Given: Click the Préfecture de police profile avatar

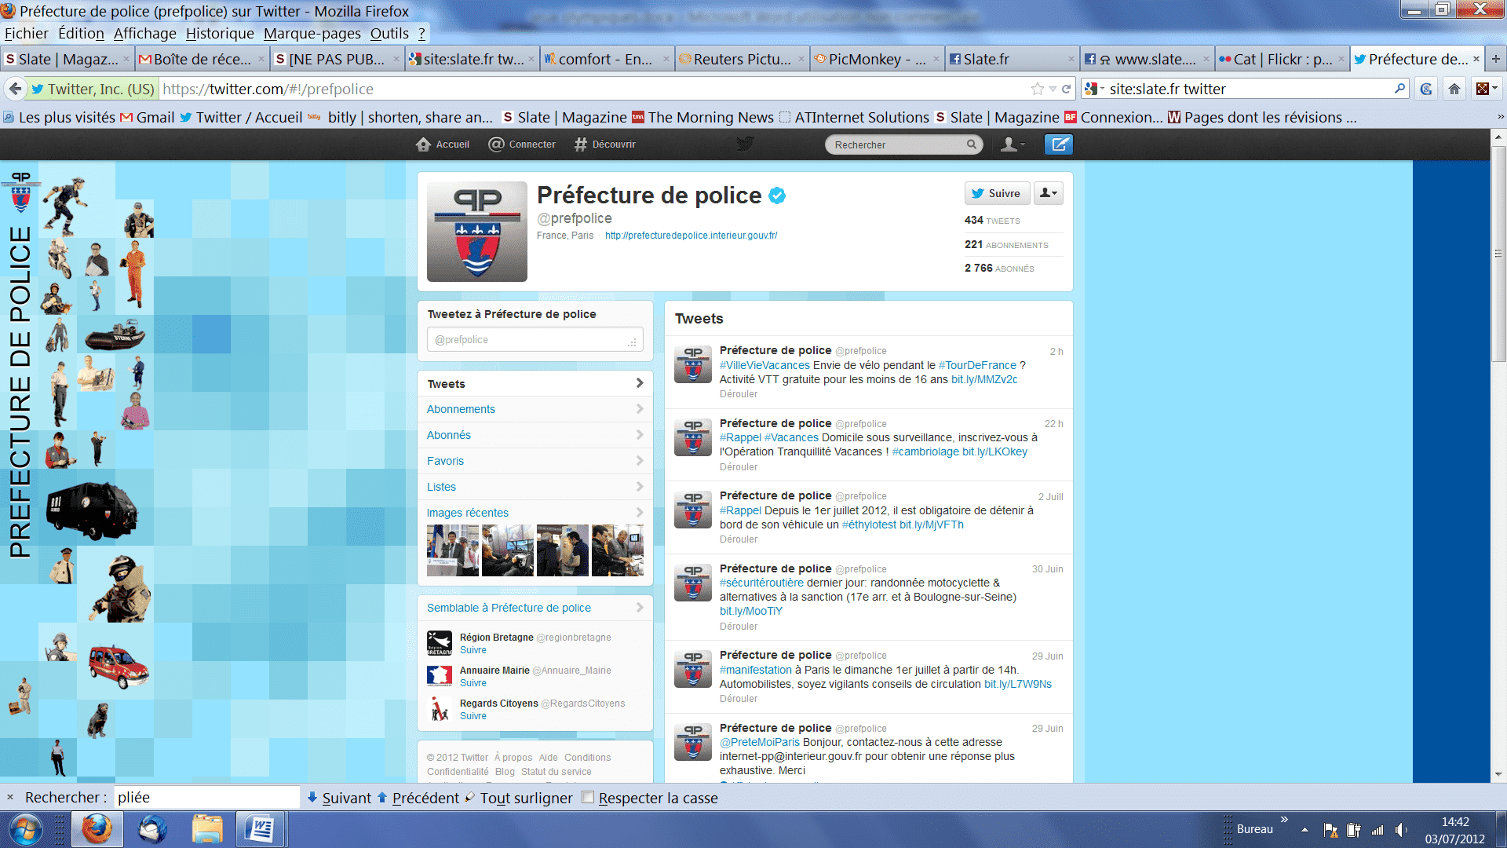Looking at the screenshot, I should coord(477,232).
